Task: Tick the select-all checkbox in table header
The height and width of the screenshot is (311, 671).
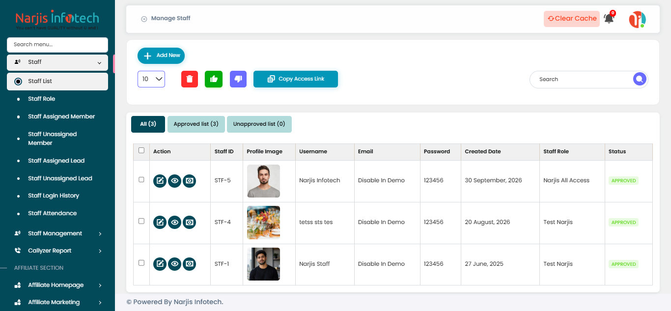Action: click(141, 150)
